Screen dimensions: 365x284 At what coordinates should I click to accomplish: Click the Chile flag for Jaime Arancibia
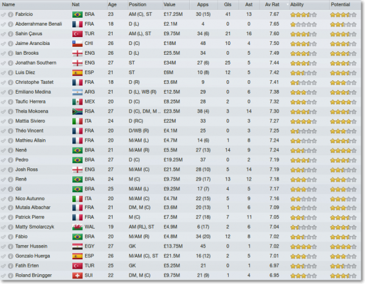click(77, 44)
